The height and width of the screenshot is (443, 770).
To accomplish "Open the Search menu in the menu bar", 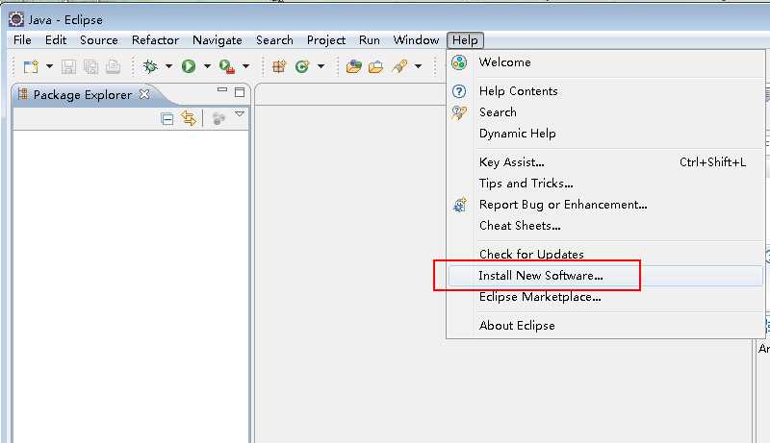I will 274,40.
